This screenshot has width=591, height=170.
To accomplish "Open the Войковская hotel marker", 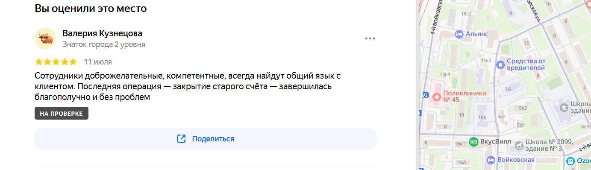I will 491,160.
